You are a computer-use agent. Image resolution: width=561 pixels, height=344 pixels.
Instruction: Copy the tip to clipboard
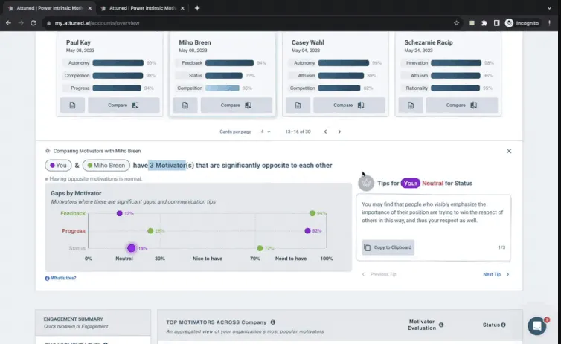click(x=388, y=247)
